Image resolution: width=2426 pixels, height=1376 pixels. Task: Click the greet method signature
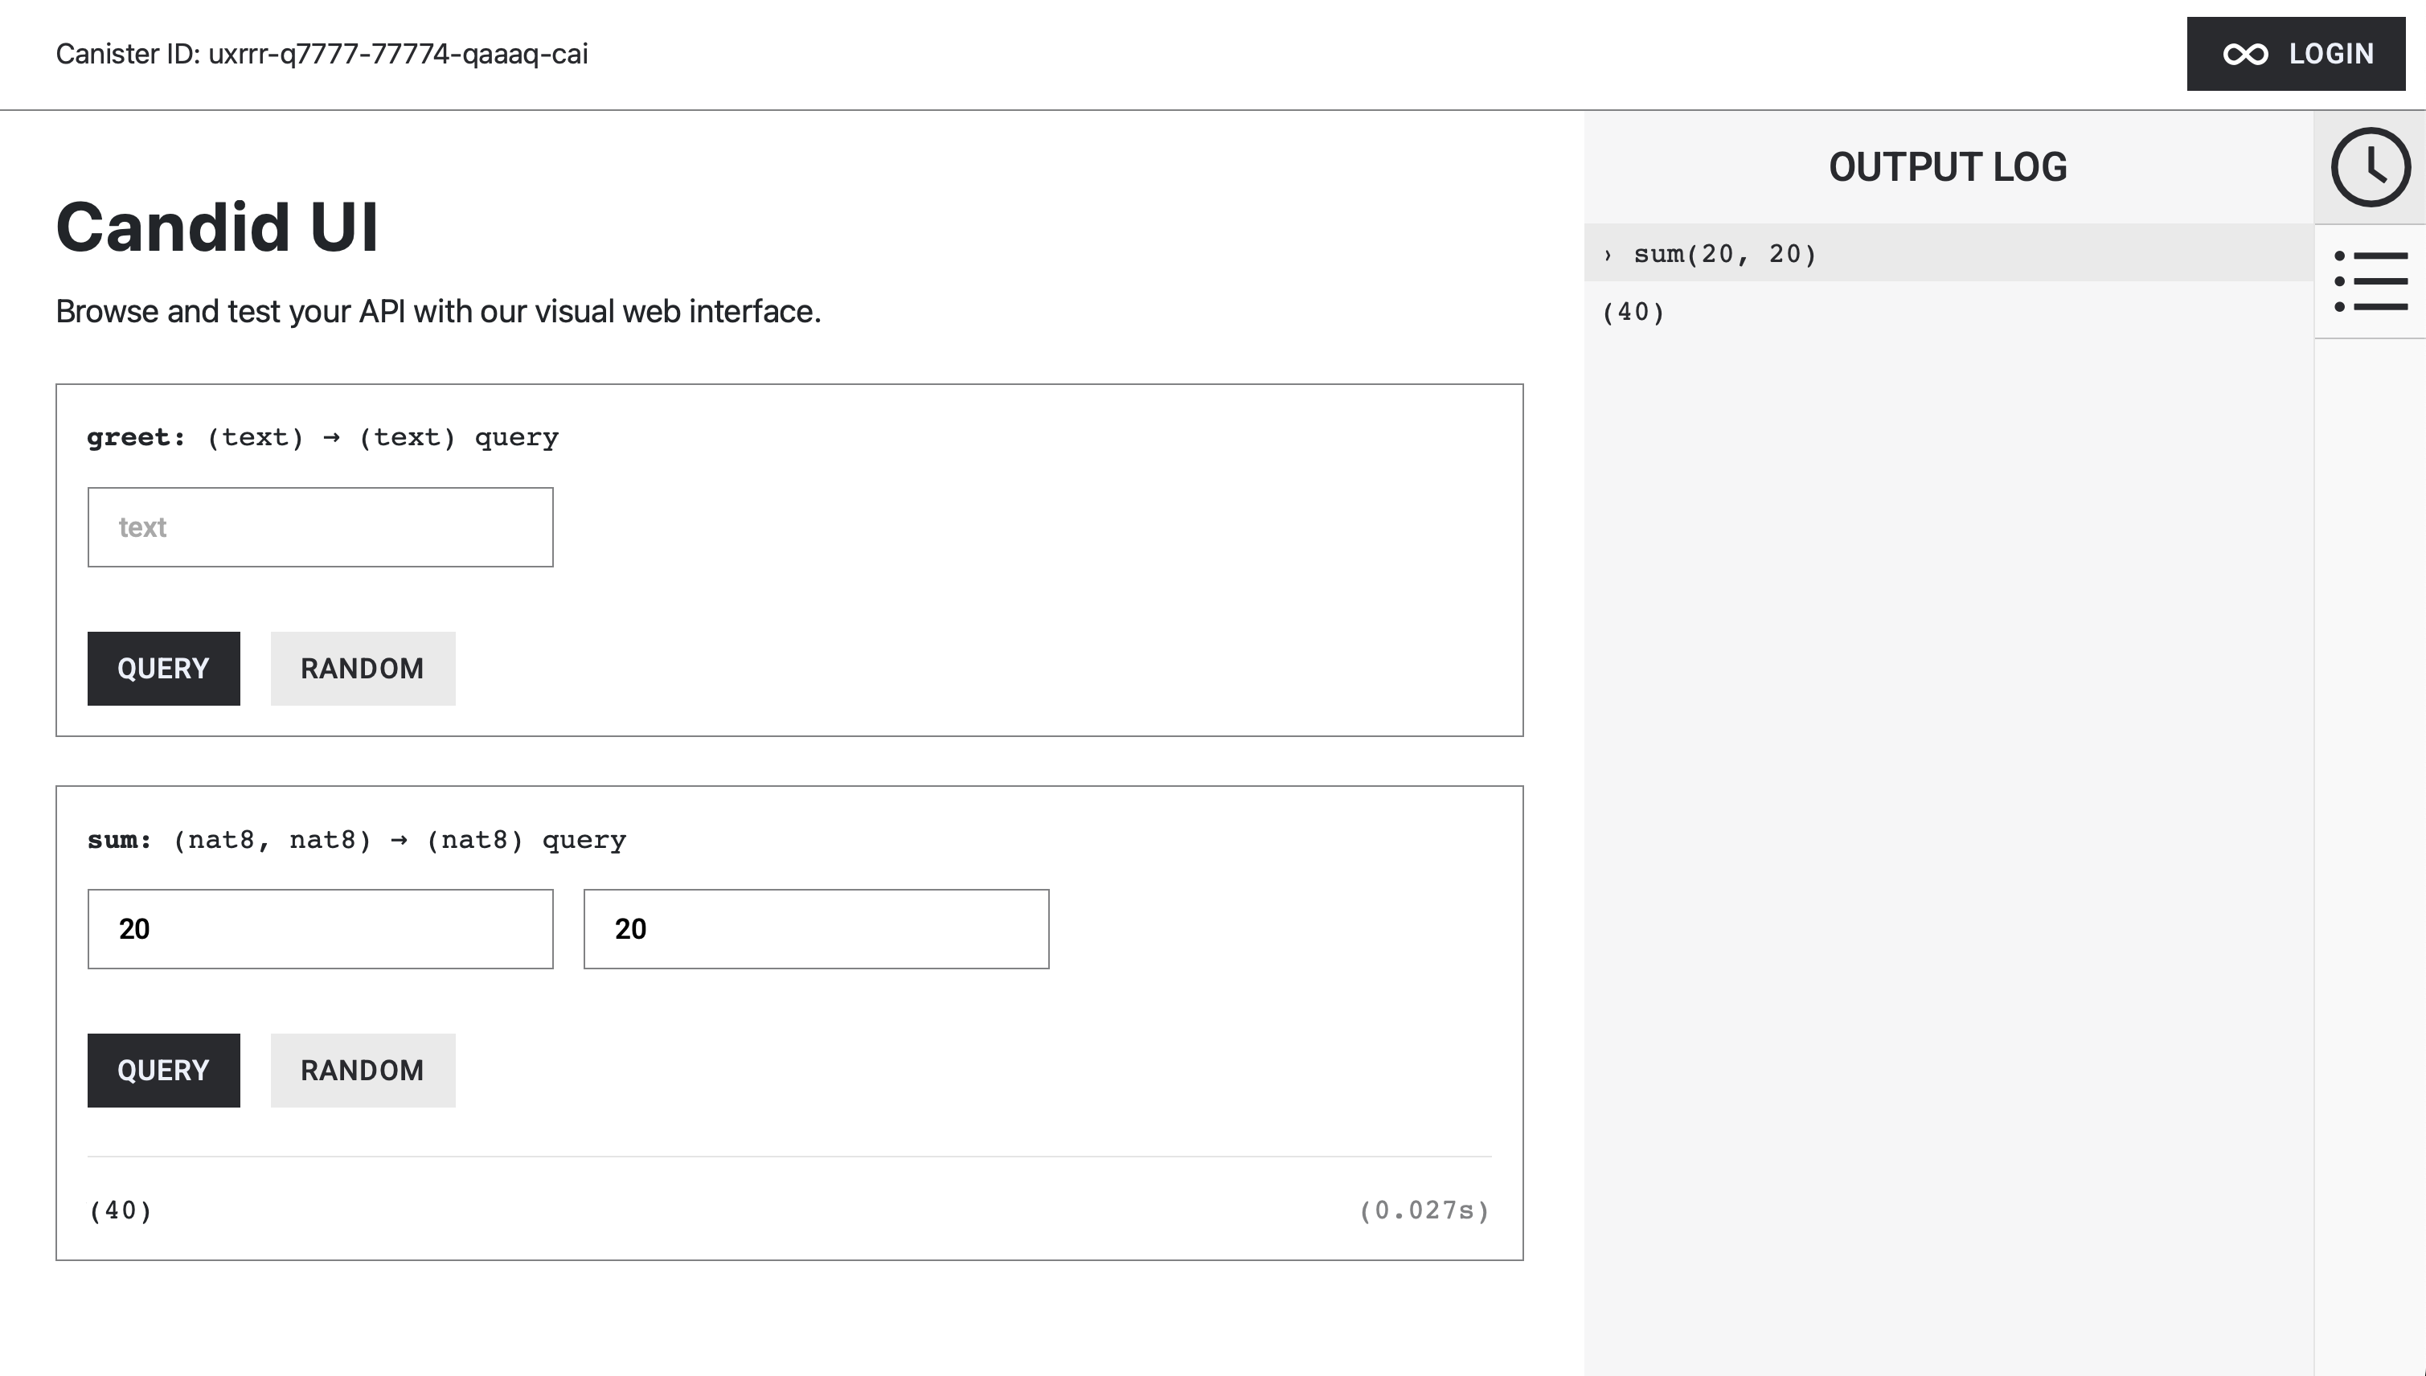coord(322,437)
